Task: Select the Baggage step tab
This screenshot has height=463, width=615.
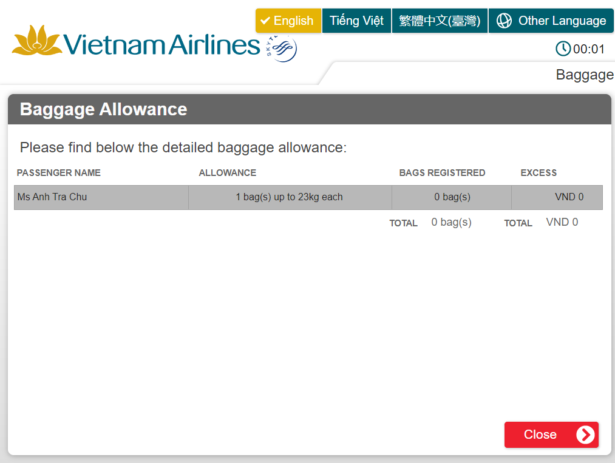Action: pyautogui.click(x=585, y=75)
